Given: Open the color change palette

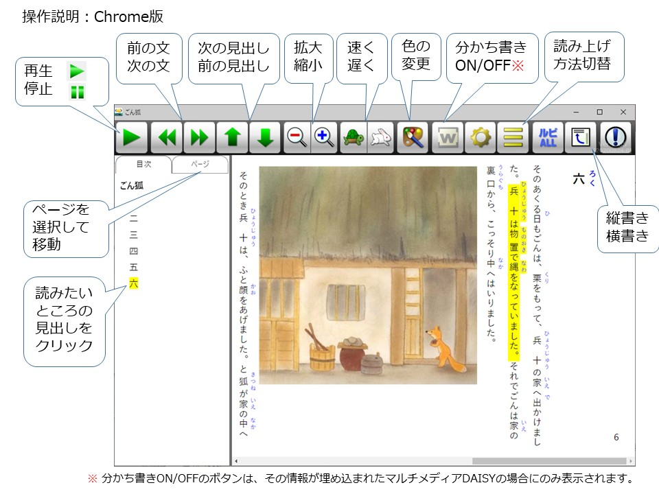Looking at the screenshot, I should (x=412, y=138).
